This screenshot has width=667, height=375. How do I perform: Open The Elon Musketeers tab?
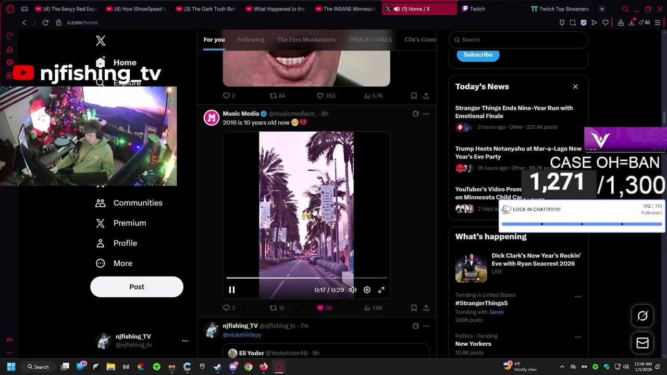[305, 40]
